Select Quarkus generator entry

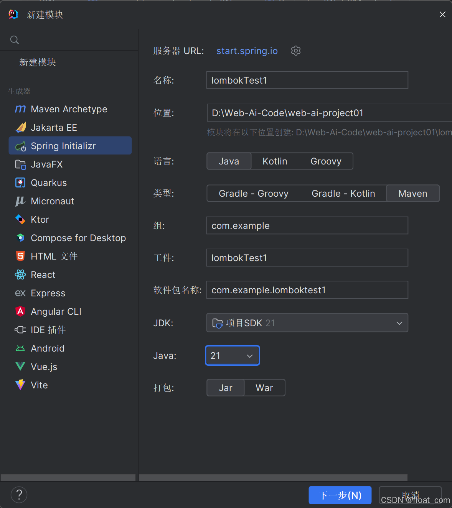pos(70,183)
